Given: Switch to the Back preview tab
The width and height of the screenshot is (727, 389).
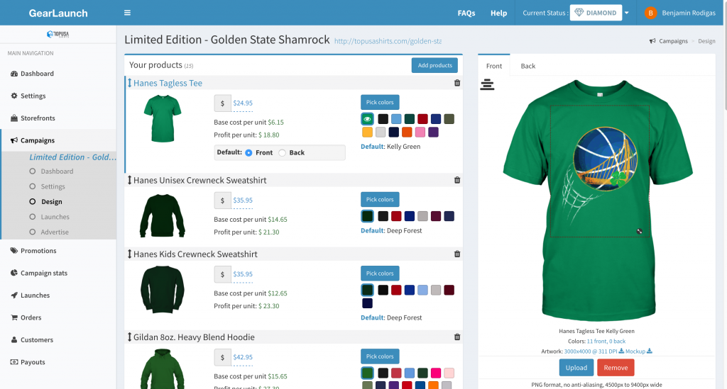Looking at the screenshot, I should (x=528, y=66).
